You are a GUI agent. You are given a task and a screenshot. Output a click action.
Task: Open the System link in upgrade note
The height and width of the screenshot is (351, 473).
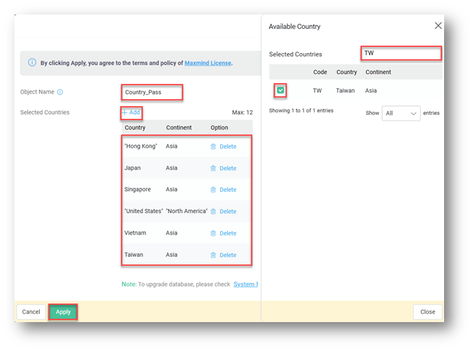click(245, 284)
